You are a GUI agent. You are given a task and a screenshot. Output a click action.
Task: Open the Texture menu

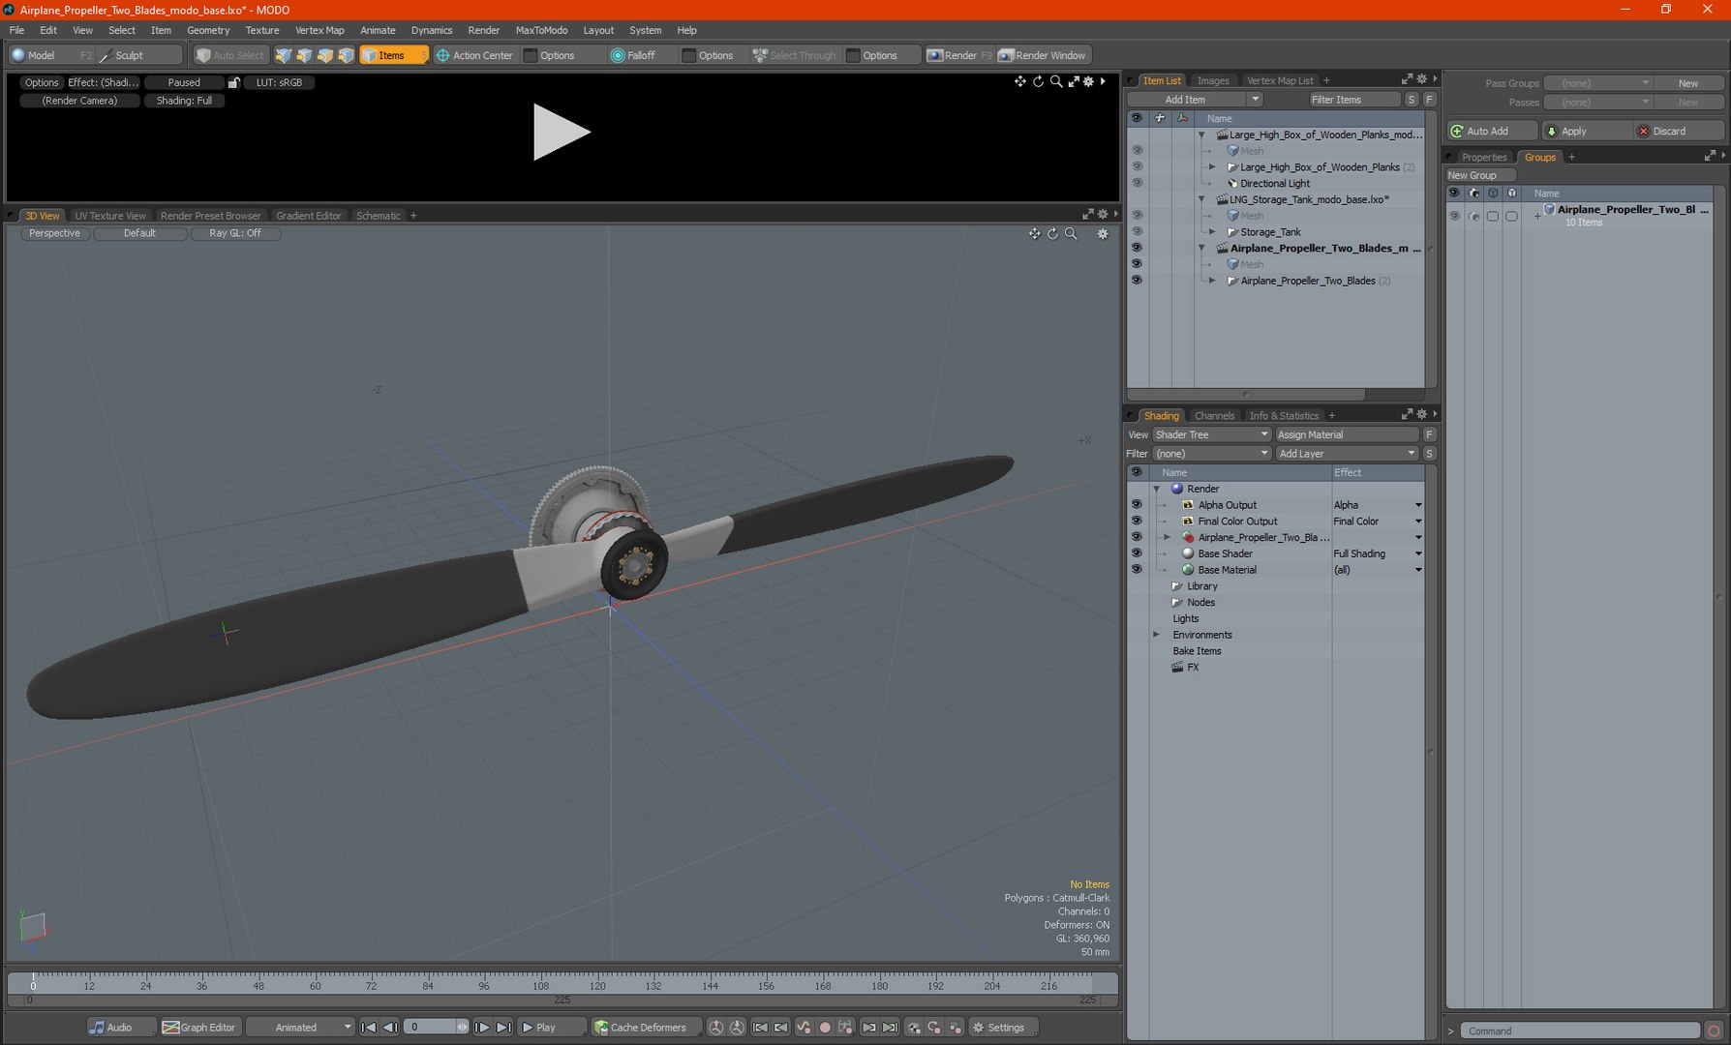tap(262, 30)
